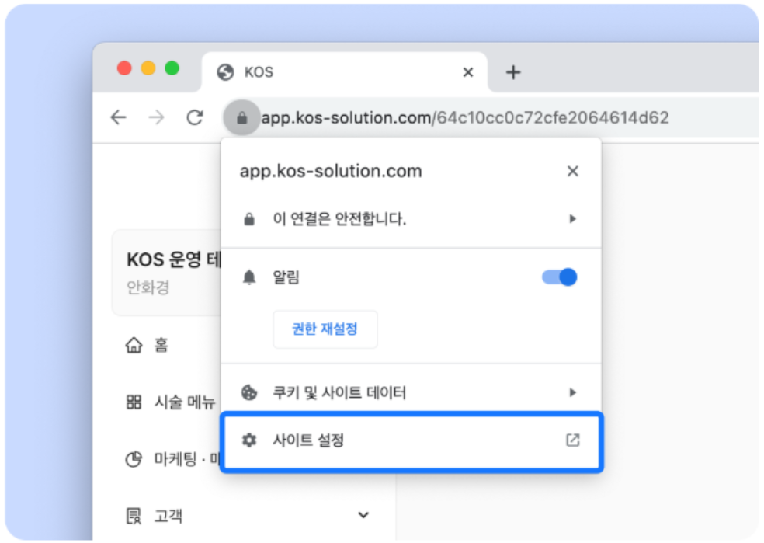Click the 권한 재설정 button

coord(325,329)
